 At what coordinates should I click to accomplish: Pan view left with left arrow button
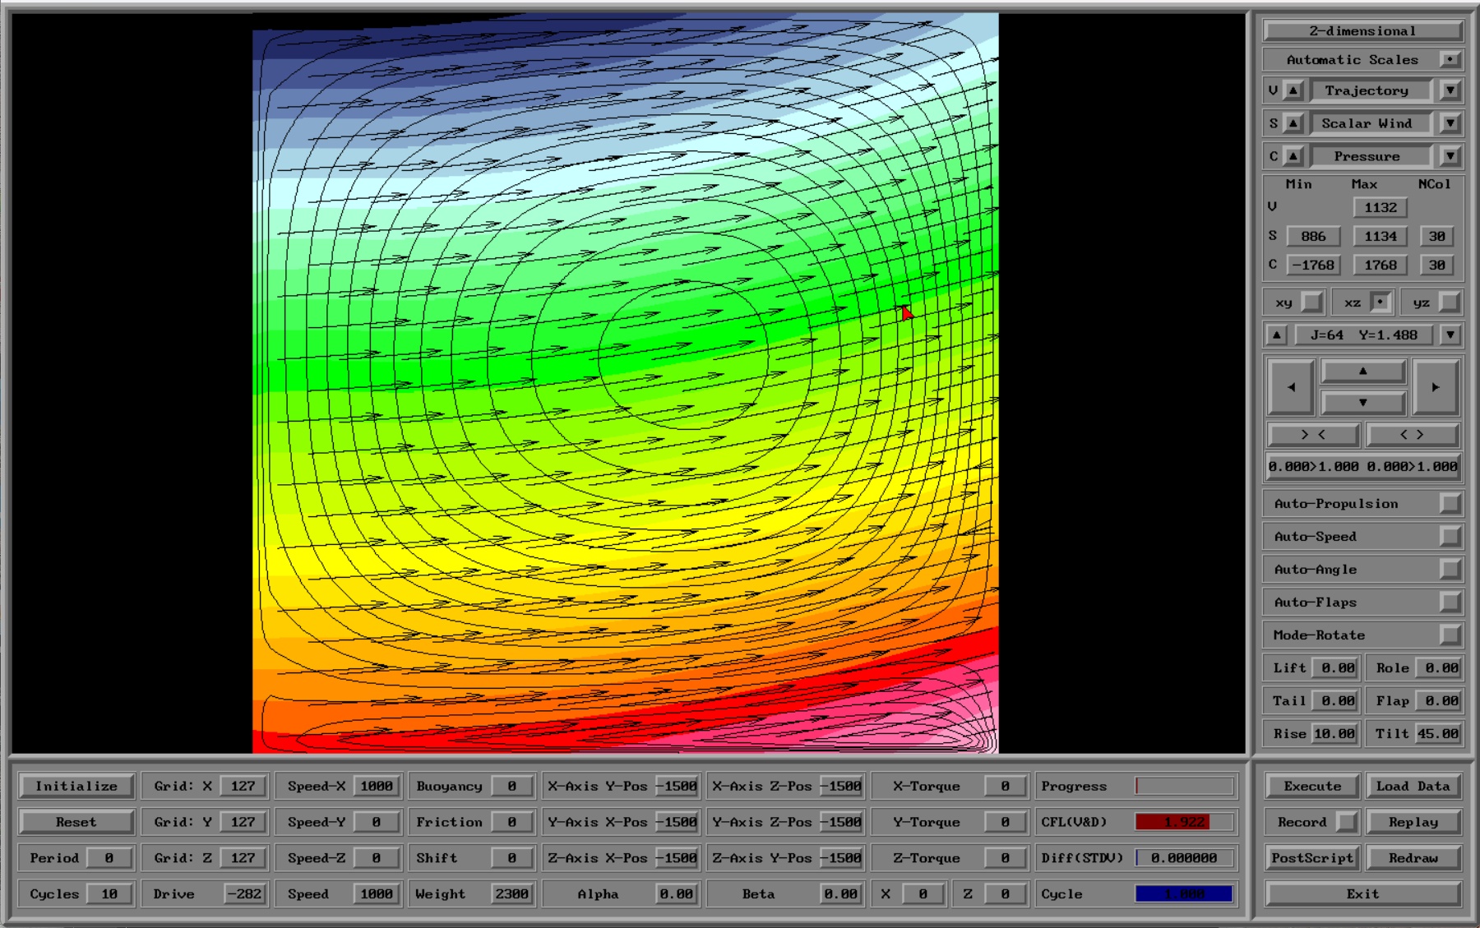pos(1291,386)
